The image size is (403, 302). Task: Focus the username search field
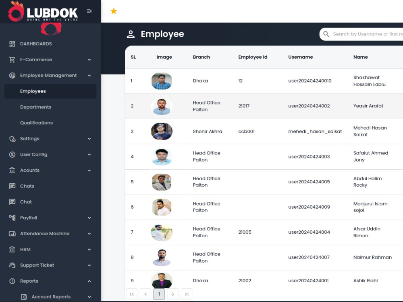point(362,34)
